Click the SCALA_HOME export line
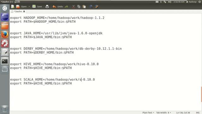 click(x=52, y=79)
